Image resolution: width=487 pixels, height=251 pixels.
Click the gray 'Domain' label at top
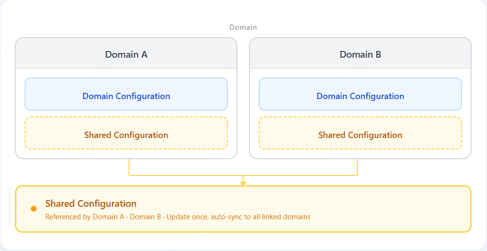pos(243,27)
